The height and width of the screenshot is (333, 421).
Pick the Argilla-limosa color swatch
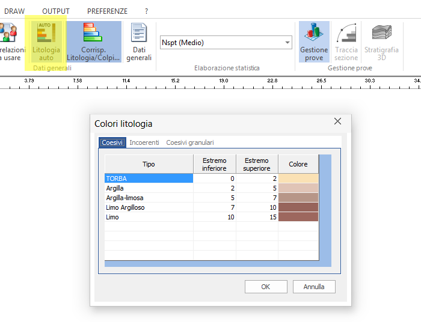tap(298, 198)
